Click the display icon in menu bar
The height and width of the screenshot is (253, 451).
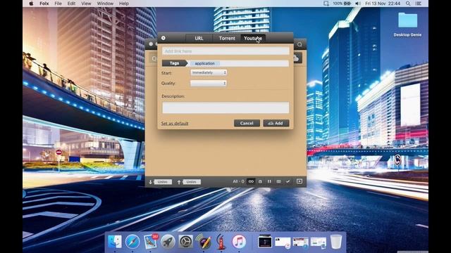pyautogui.click(x=326, y=4)
